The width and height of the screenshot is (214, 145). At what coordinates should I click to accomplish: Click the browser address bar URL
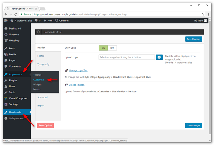click(x=80, y=14)
